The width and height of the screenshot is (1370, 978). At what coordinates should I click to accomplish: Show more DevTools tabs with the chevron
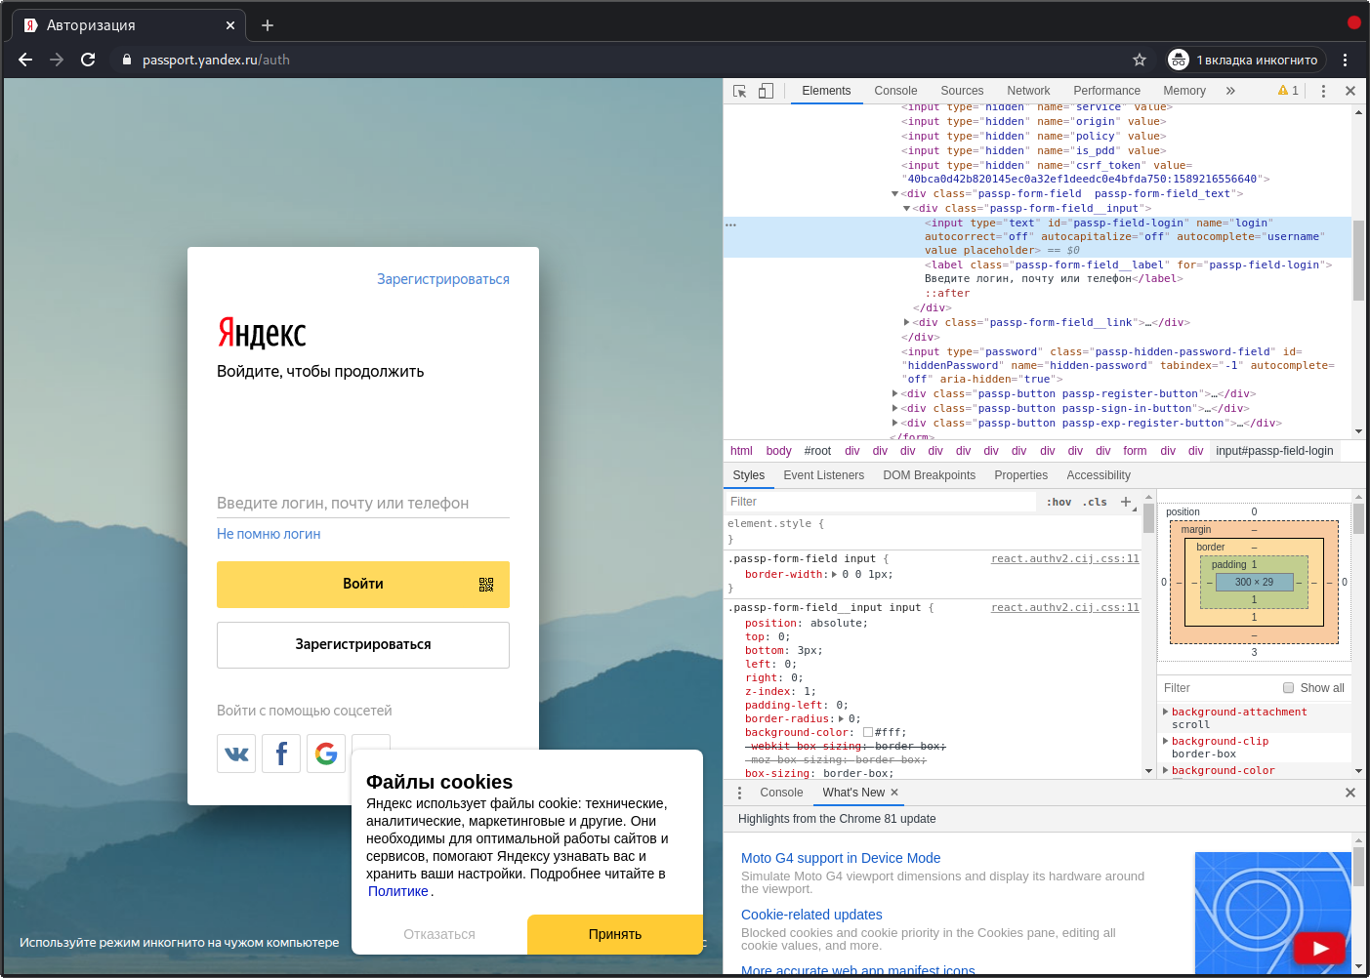pos(1230,91)
